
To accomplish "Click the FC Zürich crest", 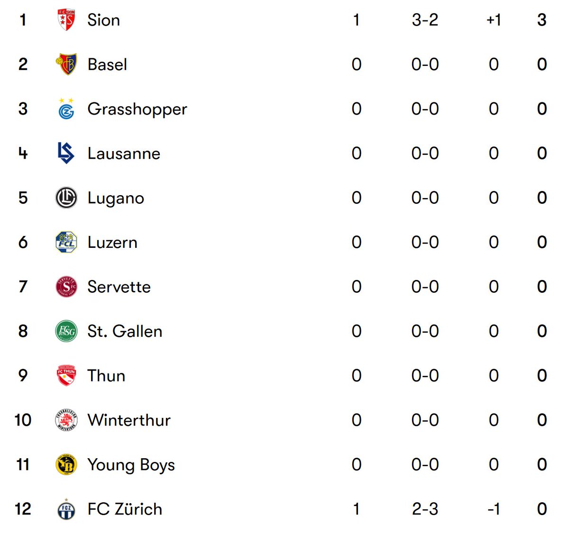I will tap(66, 509).
